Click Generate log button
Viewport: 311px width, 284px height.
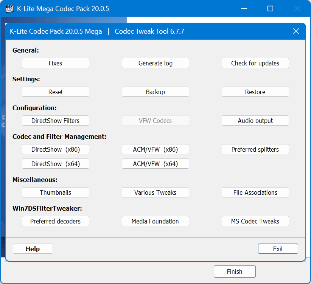coord(155,63)
